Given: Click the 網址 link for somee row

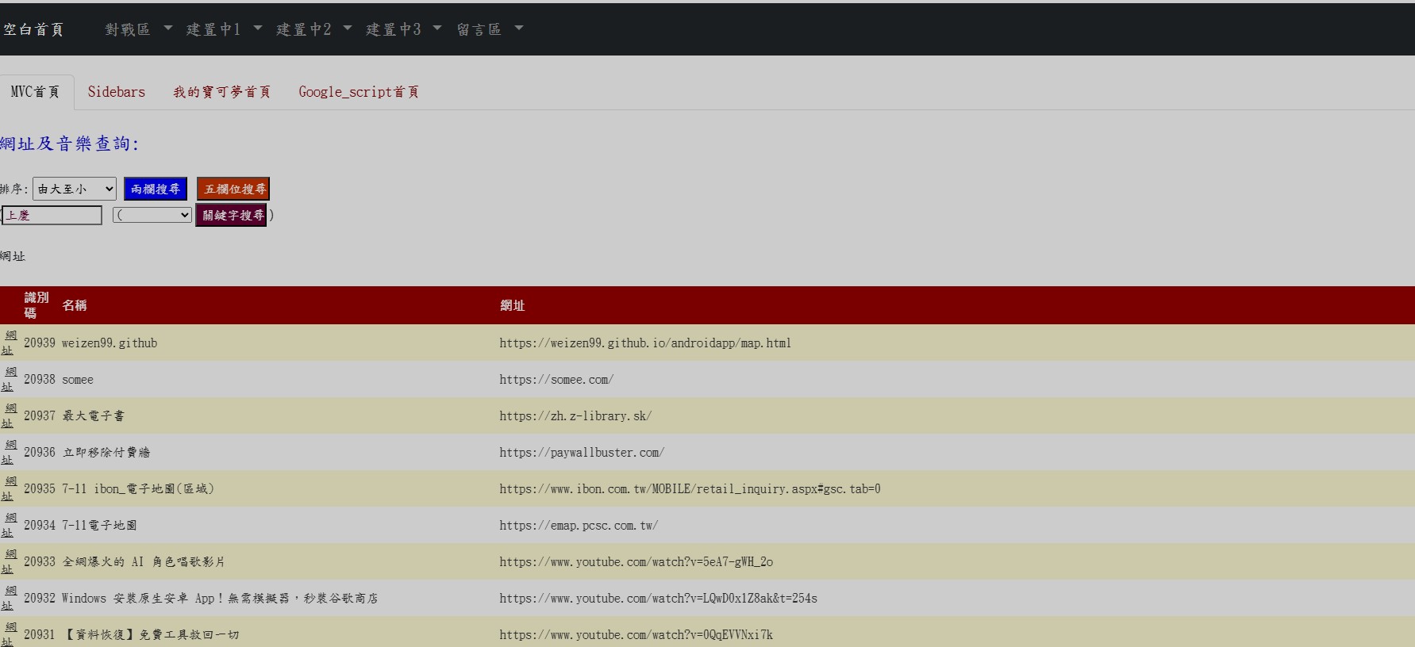Looking at the screenshot, I should click(9, 379).
